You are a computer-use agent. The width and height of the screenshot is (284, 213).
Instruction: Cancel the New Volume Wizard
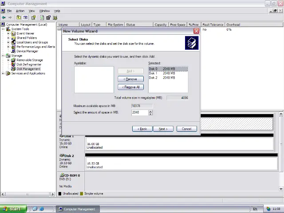tap(186, 129)
